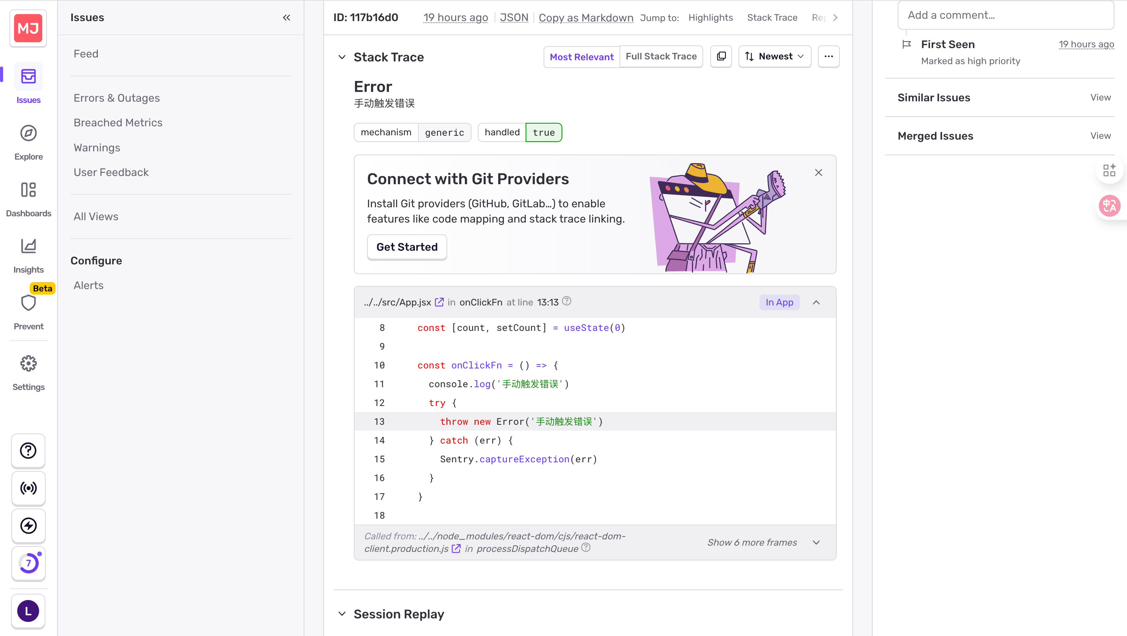
Task: Go to Dashboards section
Action: [29, 199]
